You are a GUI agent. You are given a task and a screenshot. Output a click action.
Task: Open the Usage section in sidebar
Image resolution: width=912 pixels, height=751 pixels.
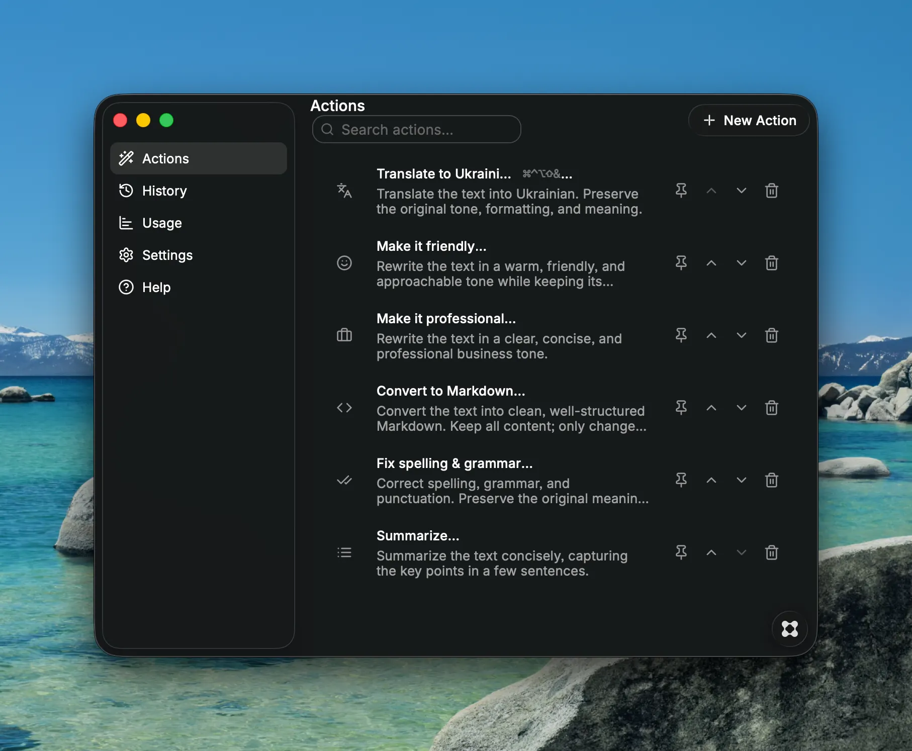coord(199,223)
